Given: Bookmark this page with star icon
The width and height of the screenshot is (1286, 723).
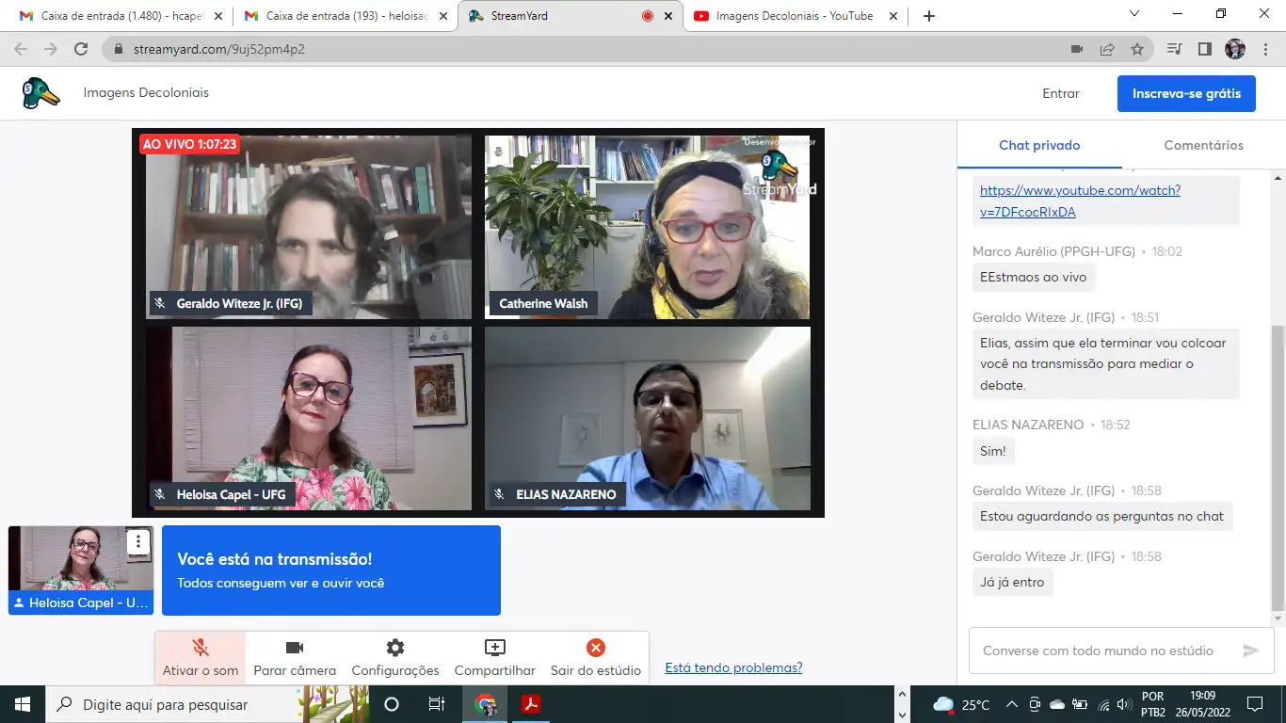Looking at the screenshot, I should pos(1137,49).
